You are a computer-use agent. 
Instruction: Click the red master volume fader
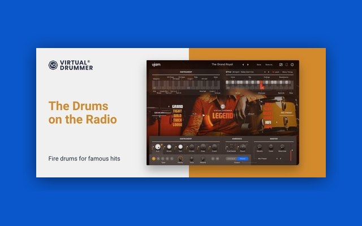pyautogui.click(x=291, y=155)
